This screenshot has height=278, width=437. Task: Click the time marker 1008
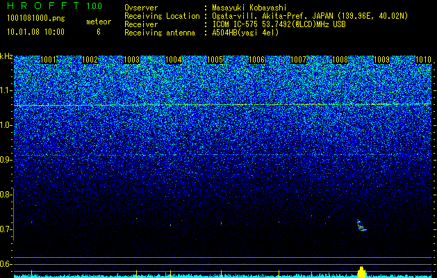[x=340, y=60]
